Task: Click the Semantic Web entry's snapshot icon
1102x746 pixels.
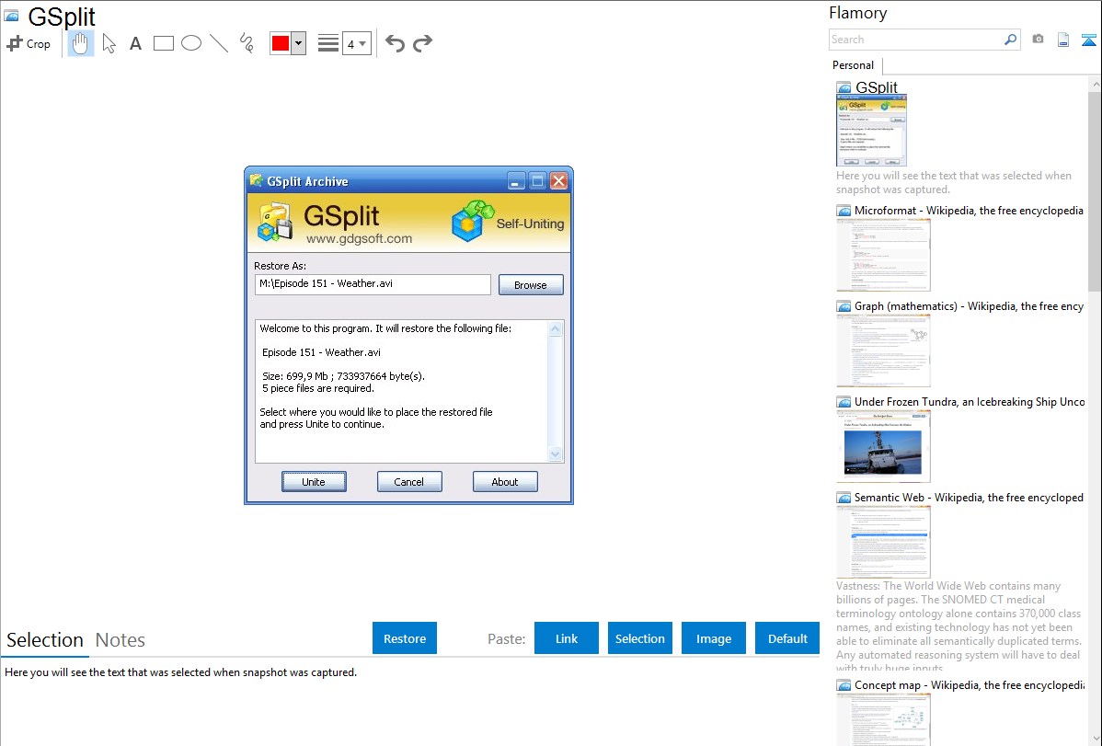Action: (844, 498)
